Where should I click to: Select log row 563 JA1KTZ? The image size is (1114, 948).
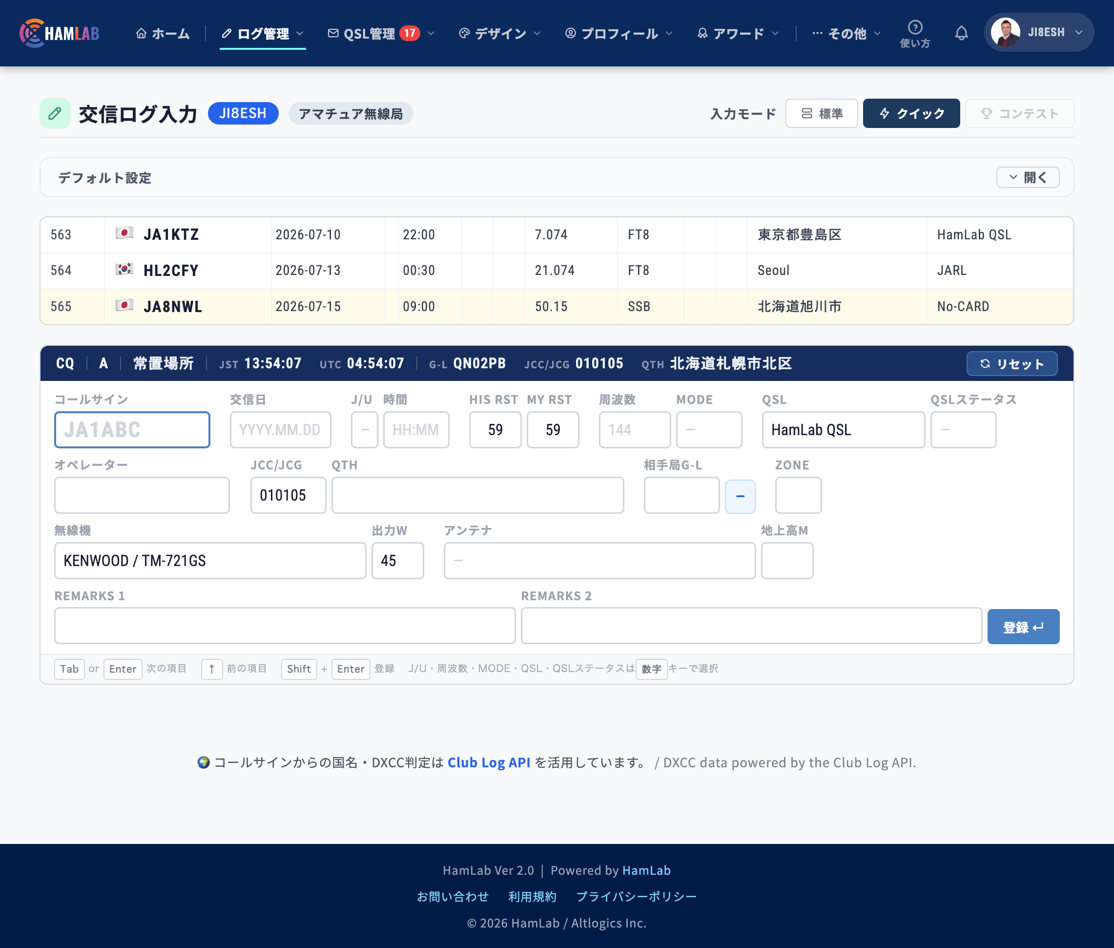tap(557, 234)
